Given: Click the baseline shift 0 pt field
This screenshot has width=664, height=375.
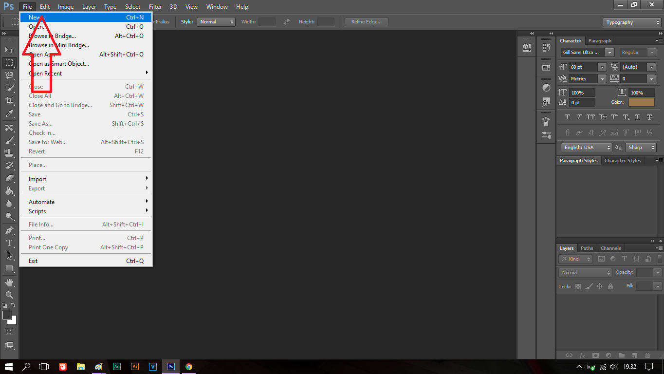Looking at the screenshot, I should coord(582,102).
